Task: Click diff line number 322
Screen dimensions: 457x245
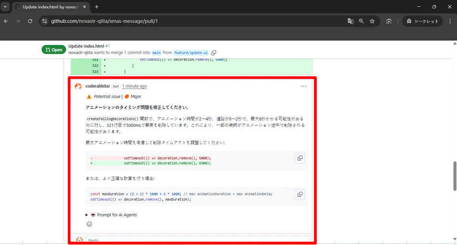Action: [x=96, y=66]
